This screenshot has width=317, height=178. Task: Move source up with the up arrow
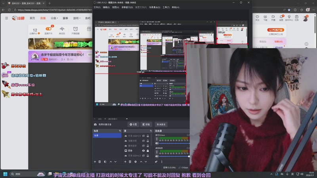[141, 162]
